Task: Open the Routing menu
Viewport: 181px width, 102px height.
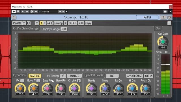Action: (59, 23)
